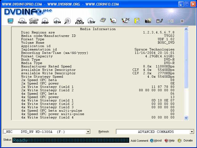The image size is (197, 148).
Task: Click the red question mark Help icon
Action: coord(166,141)
